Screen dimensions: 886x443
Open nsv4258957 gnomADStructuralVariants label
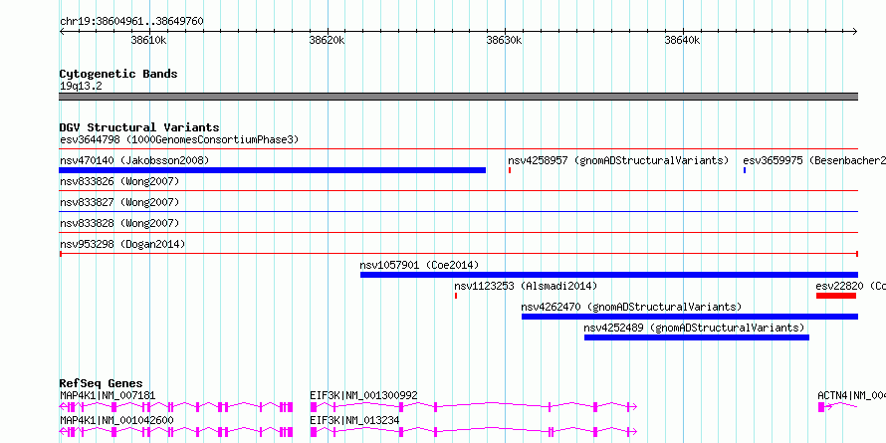point(618,160)
